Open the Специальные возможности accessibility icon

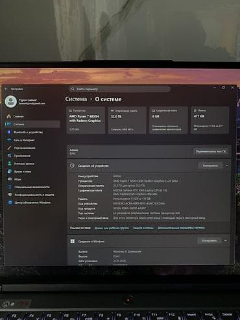(x=10, y=187)
